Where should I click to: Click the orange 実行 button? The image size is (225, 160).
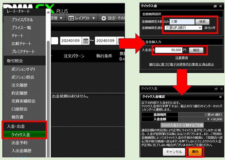point(195,152)
